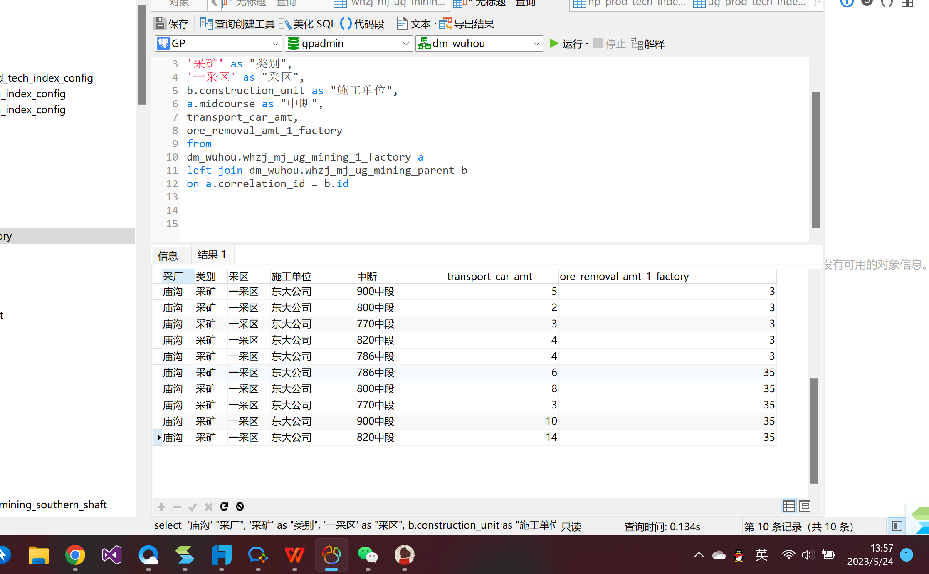Select the np_prod_tech_inde... tab

629,3
